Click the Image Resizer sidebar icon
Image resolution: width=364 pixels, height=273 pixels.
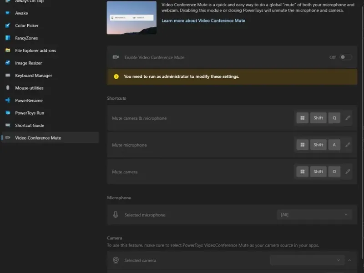[x=8, y=63]
